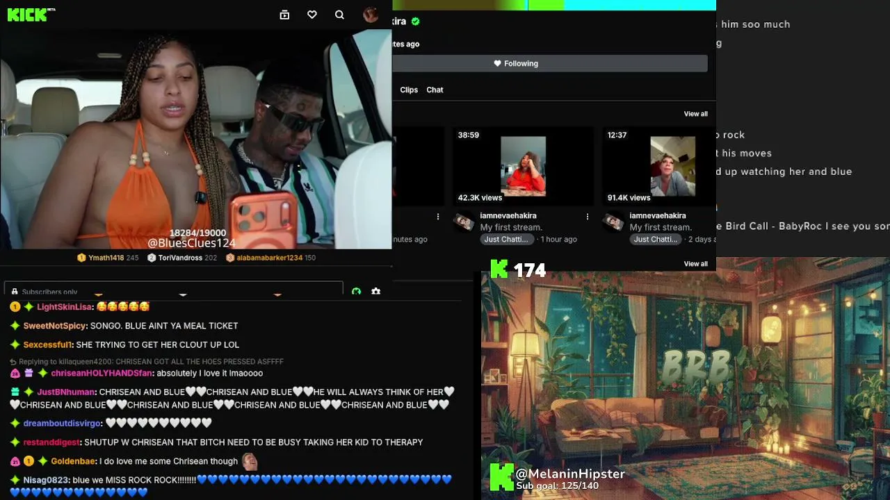This screenshot has height=500, width=890.
Task: Click '91.4K views' on the 12:37 video
Action: [x=629, y=198]
